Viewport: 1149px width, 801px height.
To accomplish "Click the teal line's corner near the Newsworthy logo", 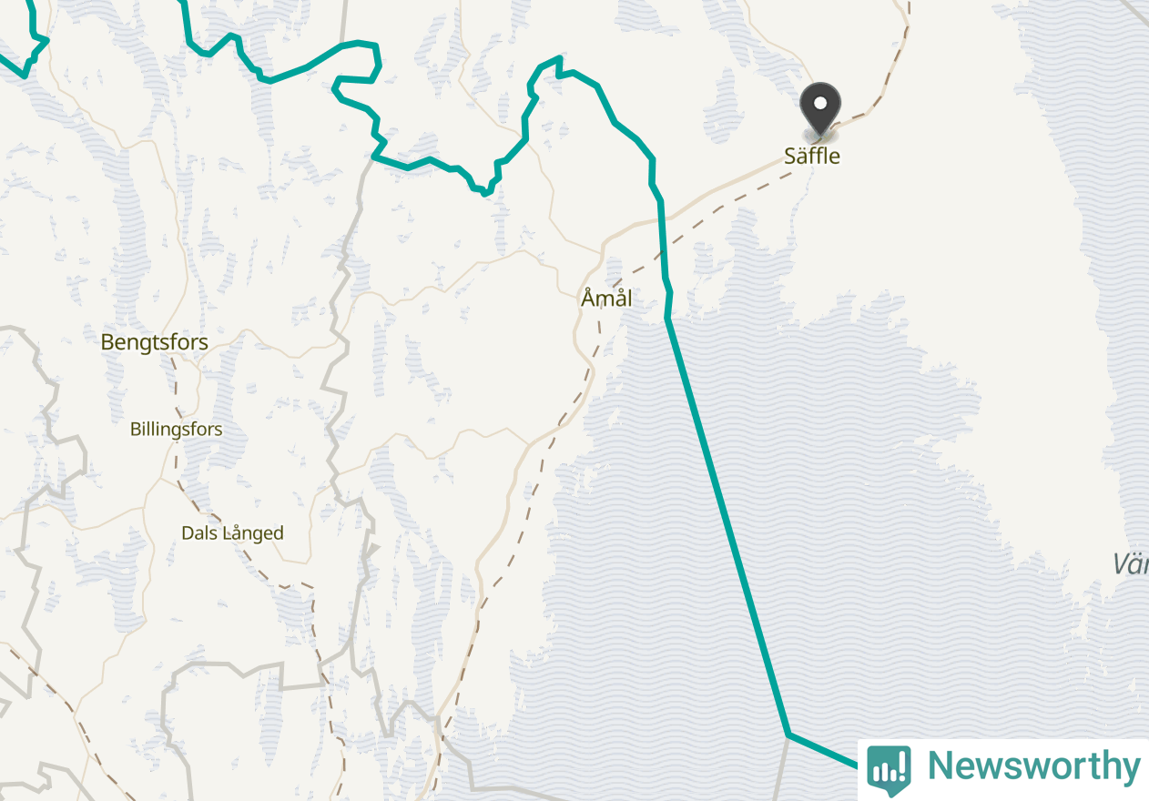I will (788, 734).
